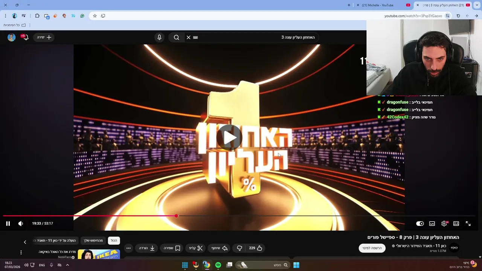Screen dimensions: 482x271
Task: Open the on-screen keyboard icon in search
Action: (x=195, y=37)
